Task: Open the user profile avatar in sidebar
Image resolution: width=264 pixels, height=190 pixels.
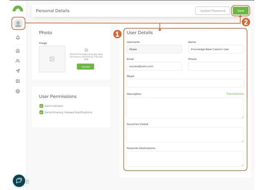Action: 18,23
